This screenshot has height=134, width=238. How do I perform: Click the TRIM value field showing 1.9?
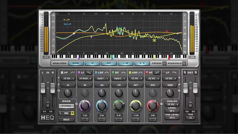point(190,118)
